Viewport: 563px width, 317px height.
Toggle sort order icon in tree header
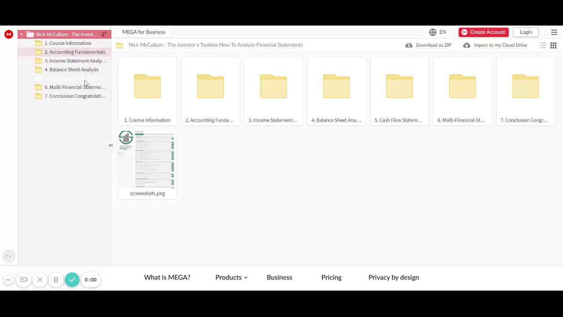click(x=104, y=34)
